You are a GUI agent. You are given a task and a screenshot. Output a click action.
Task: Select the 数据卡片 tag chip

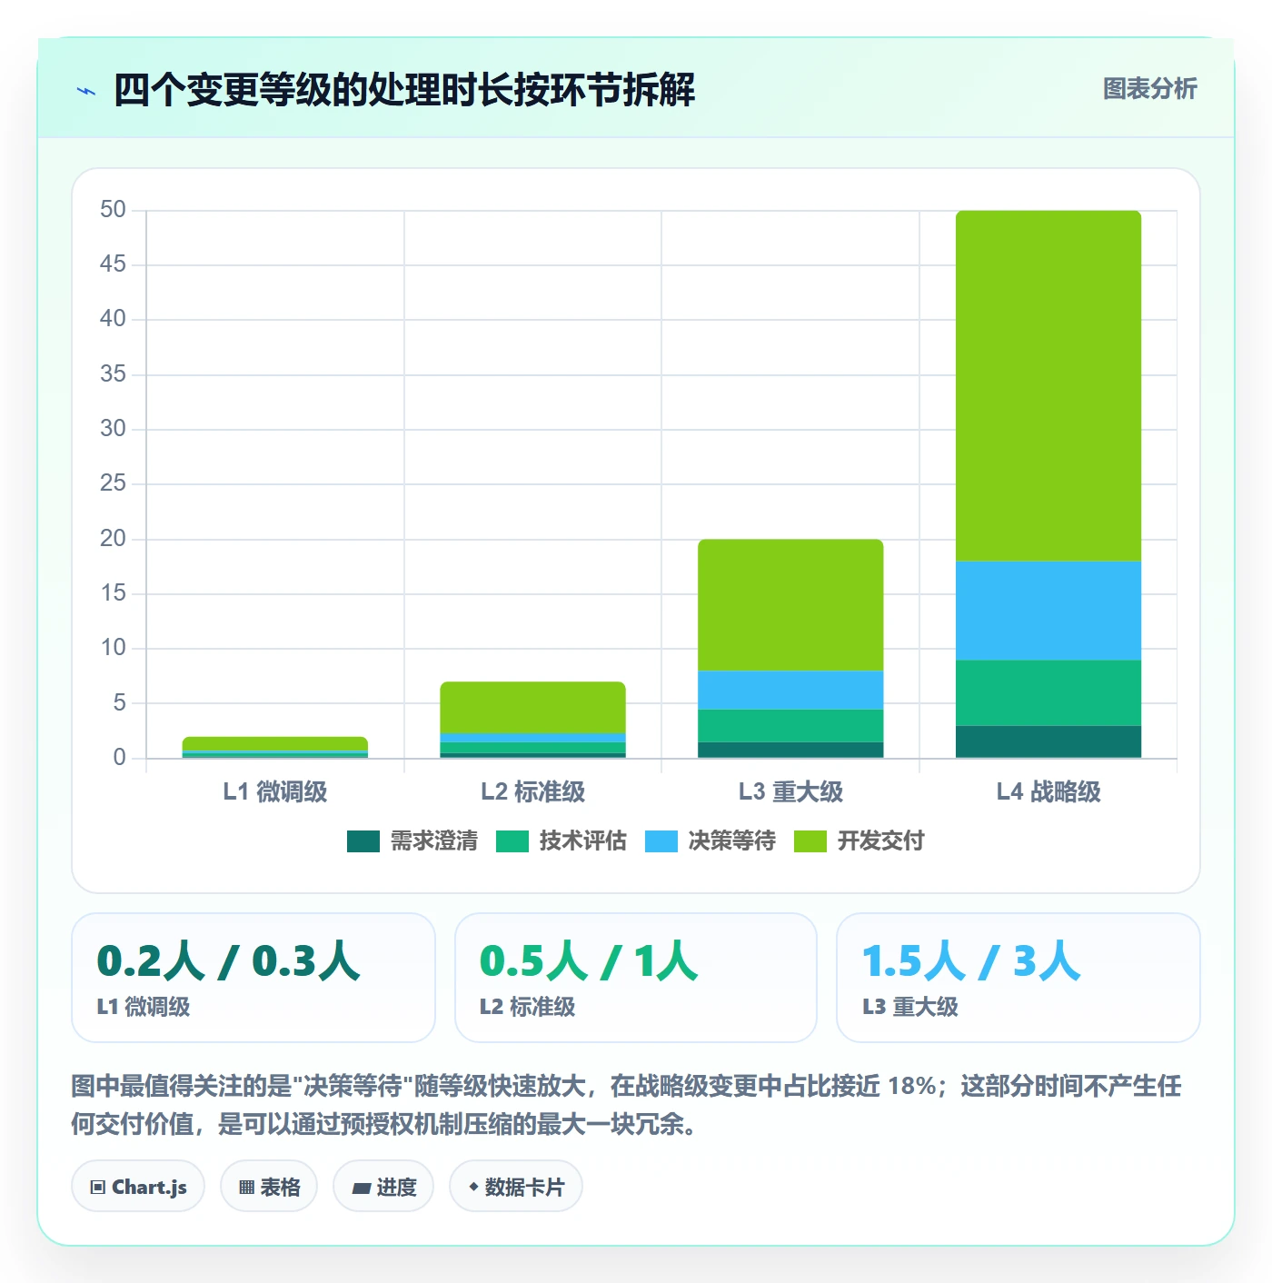point(516,1187)
